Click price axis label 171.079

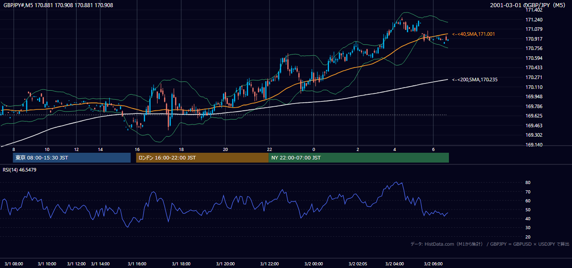click(534, 29)
